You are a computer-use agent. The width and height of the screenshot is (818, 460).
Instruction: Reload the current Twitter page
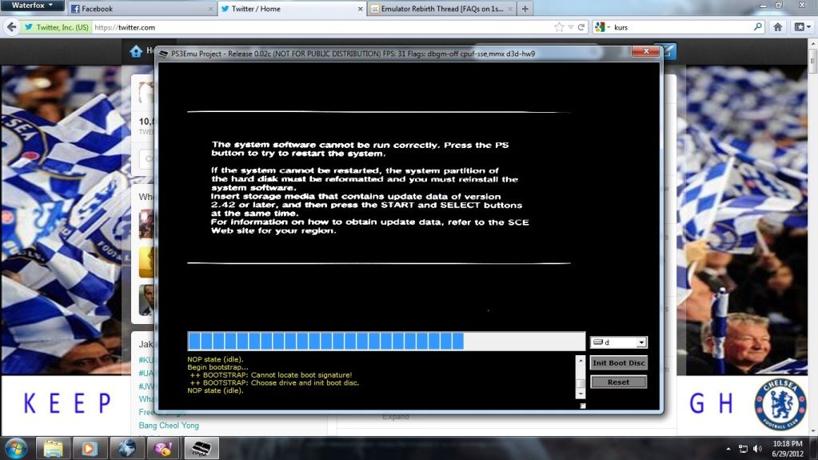581,27
